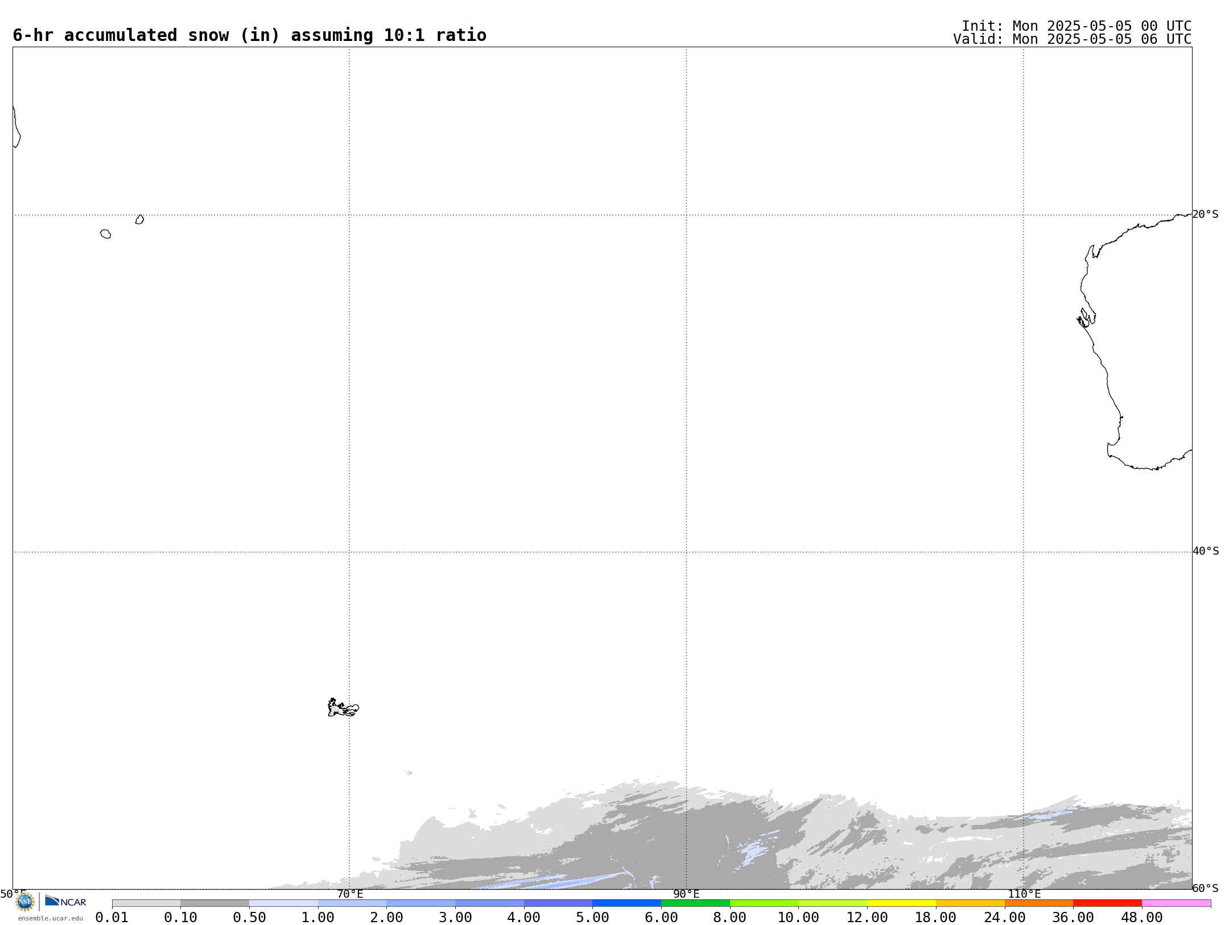Image resolution: width=1229 pixels, height=925 pixels.
Task: Click the 70°E longitude label
Action: 349,894
